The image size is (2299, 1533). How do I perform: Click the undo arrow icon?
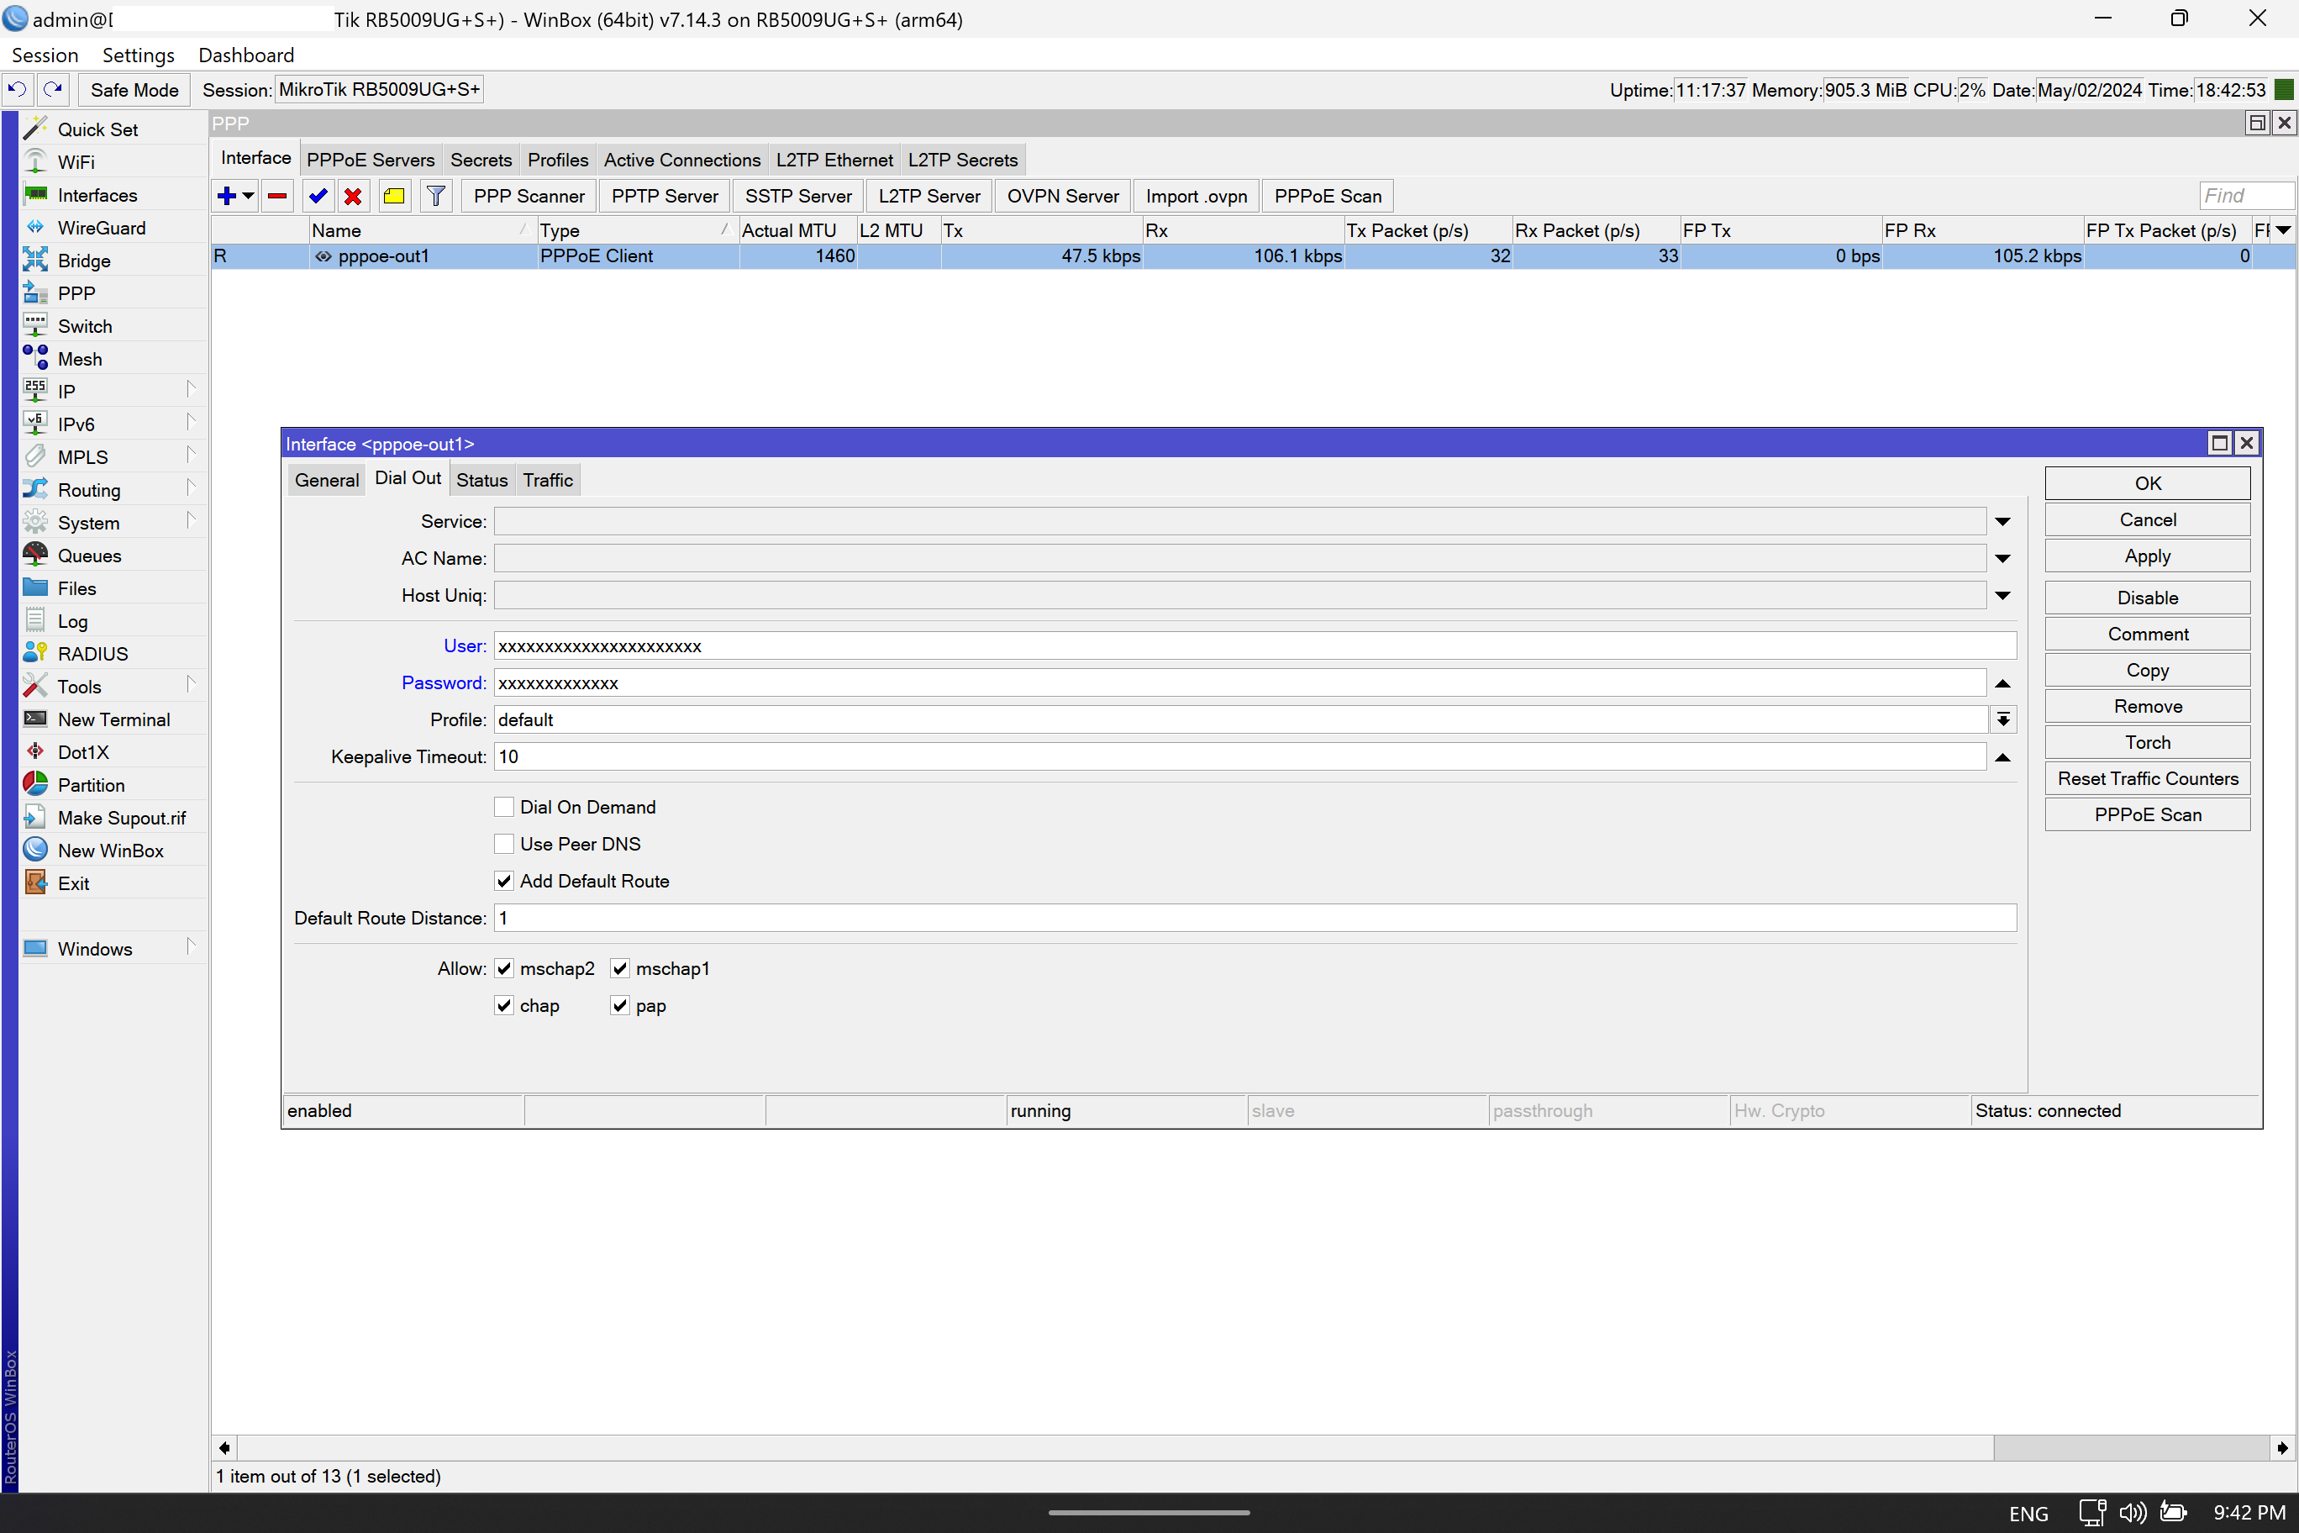tap(18, 89)
